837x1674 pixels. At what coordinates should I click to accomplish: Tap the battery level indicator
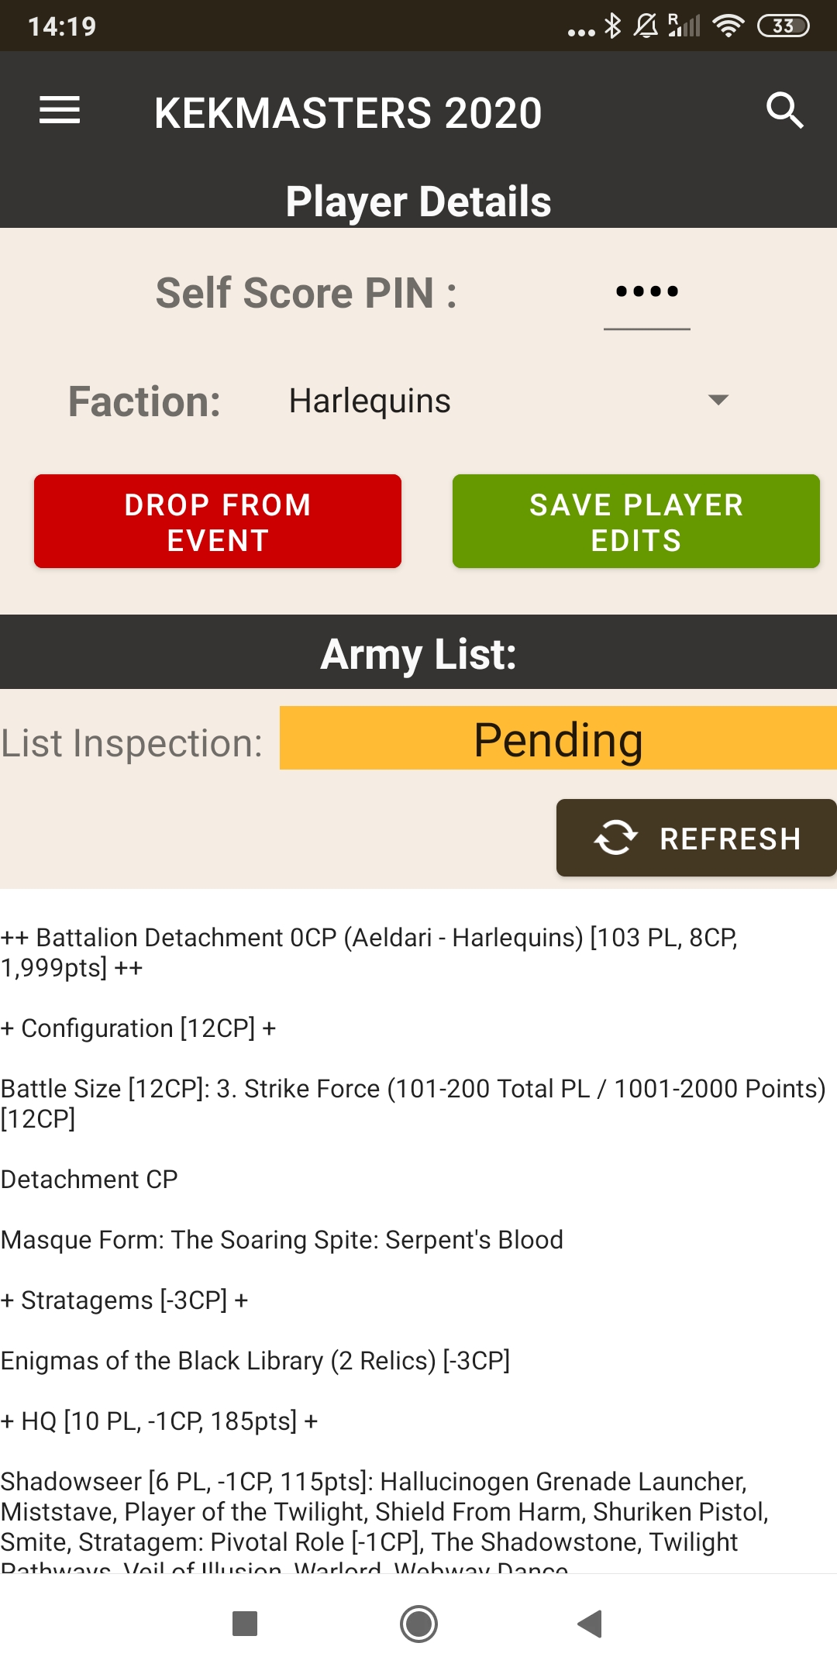pos(783,26)
